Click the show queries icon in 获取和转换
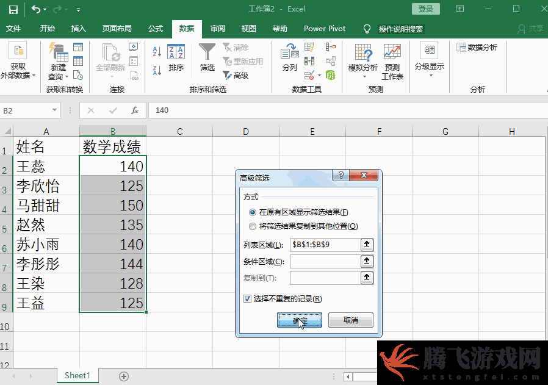548x385 pixels. pos(78,47)
